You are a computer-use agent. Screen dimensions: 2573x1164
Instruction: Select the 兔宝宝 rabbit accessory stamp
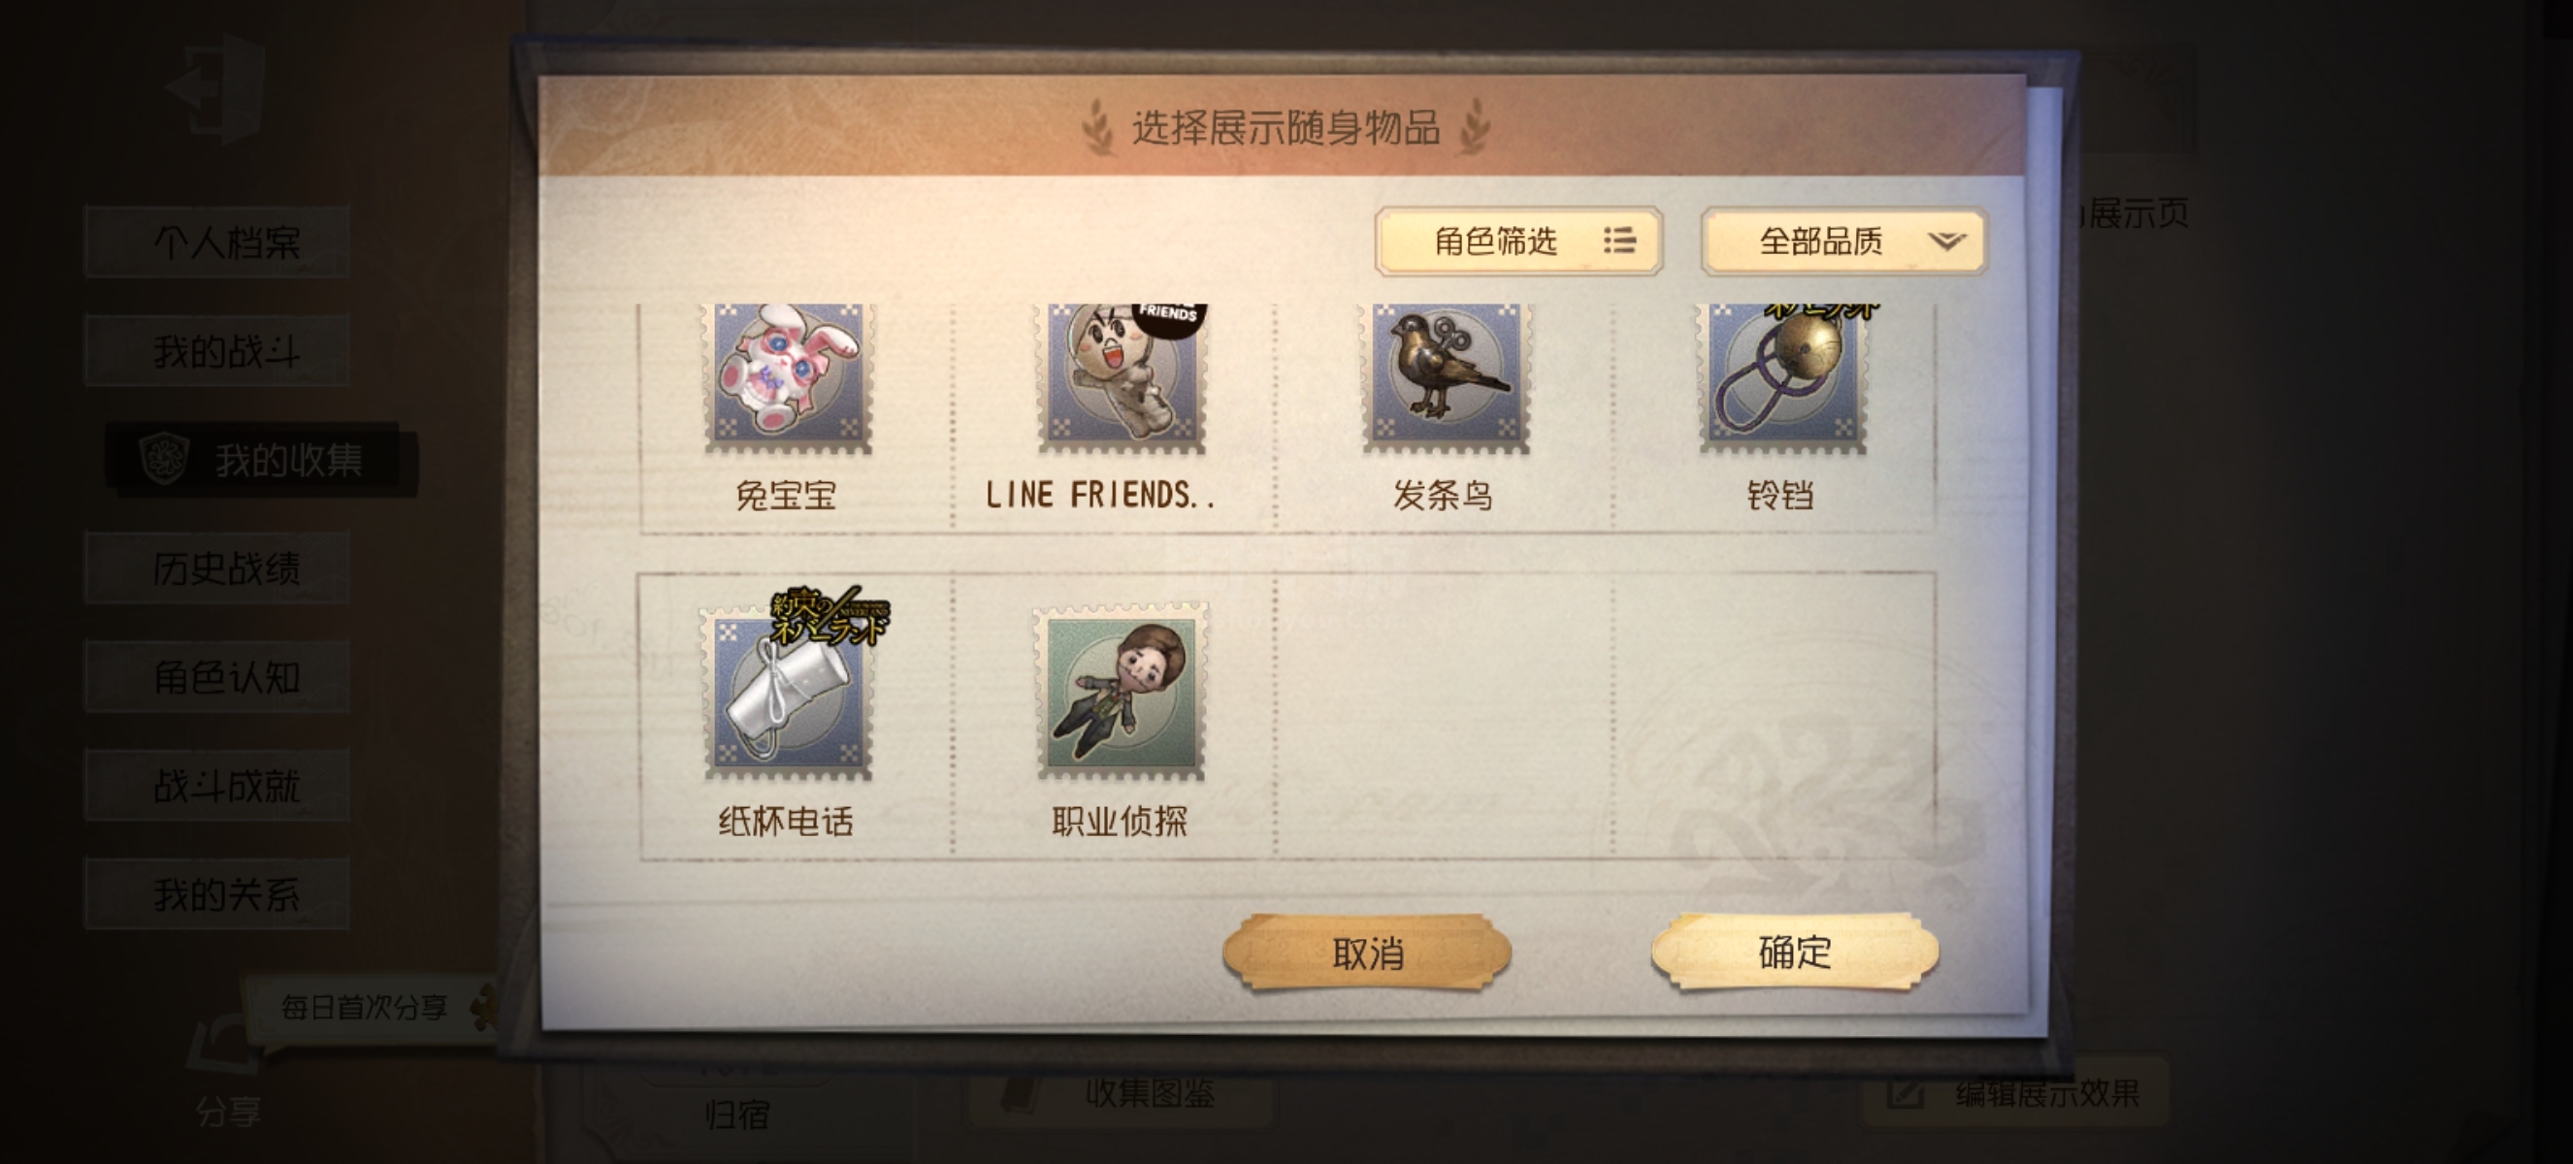coord(787,378)
